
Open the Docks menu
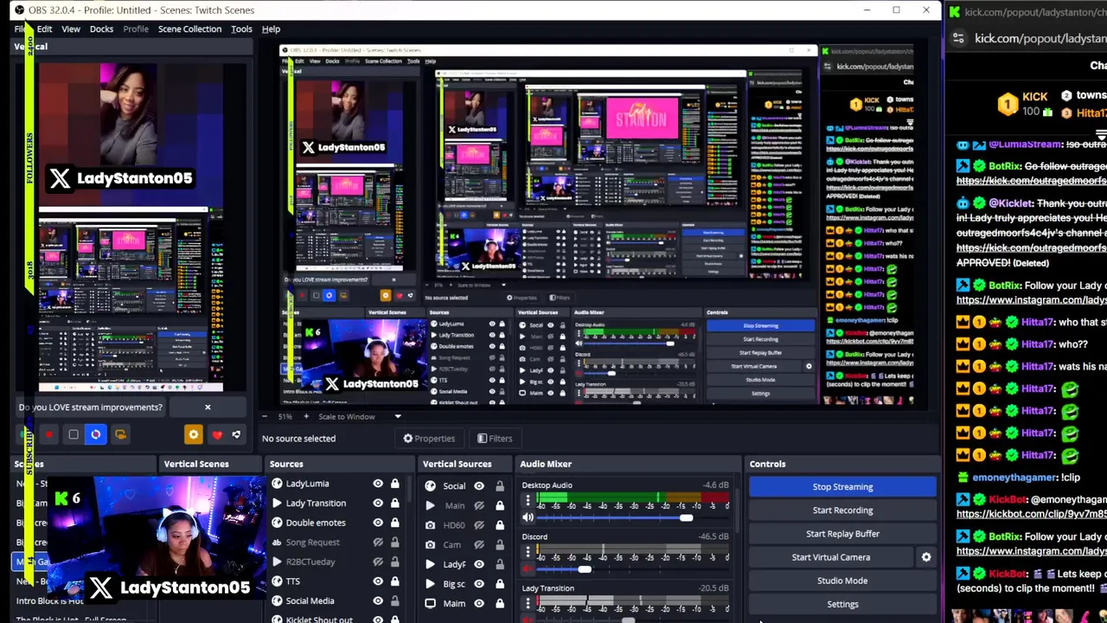click(101, 29)
